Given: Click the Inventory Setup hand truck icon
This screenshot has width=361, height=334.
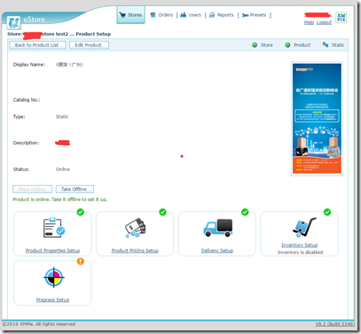Looking at the screenshot, I should [304, 227].
